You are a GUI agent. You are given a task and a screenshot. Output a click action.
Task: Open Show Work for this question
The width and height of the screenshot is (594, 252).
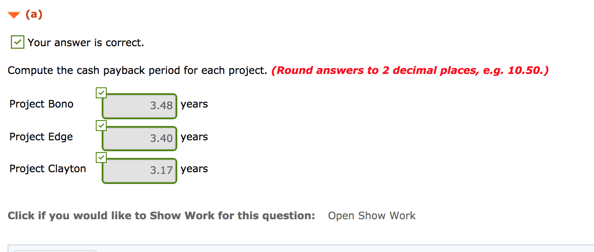[371, 215]
